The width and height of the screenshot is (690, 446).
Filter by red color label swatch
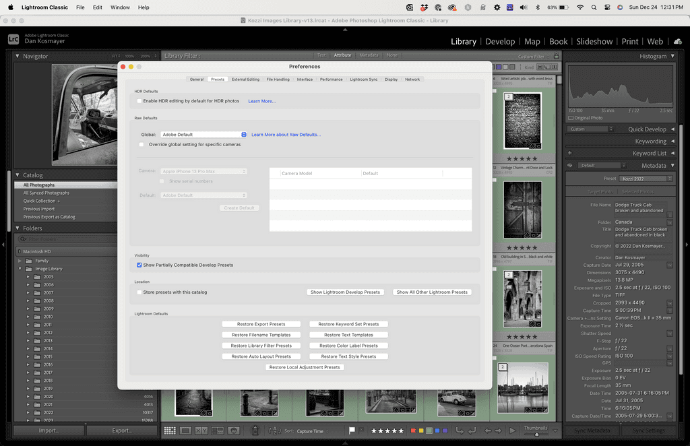click(413, 431)
